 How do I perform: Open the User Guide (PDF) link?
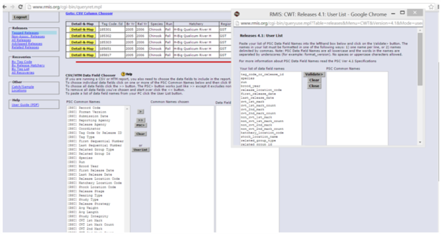click(26, 105)
